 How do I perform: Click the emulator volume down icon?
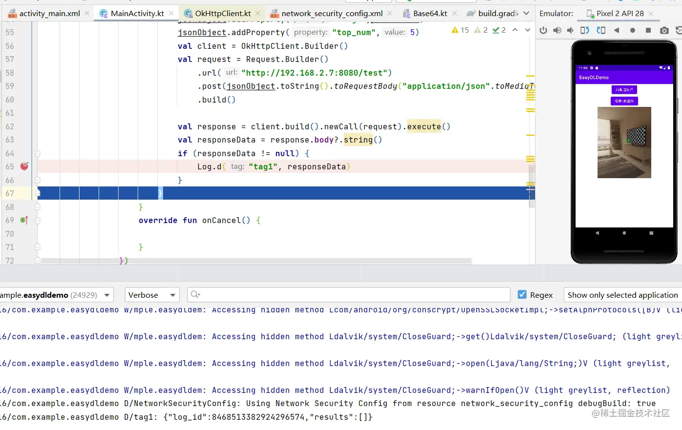point(570,30)
